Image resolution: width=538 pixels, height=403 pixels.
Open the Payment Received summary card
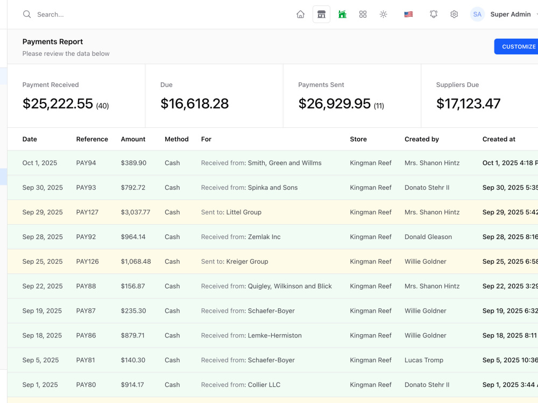[x=76, y=96]
